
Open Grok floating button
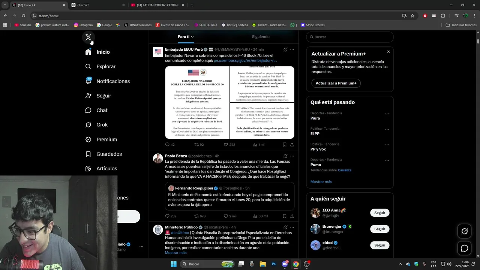point(464,231)
